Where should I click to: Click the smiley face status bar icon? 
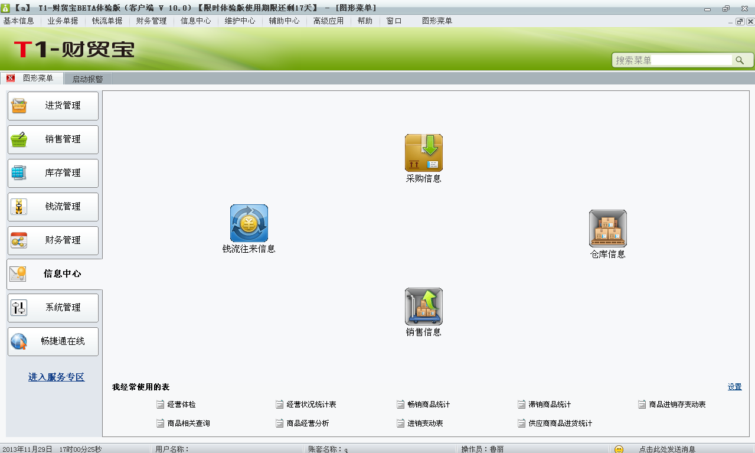pyautogui.click(x=619, y=449)
